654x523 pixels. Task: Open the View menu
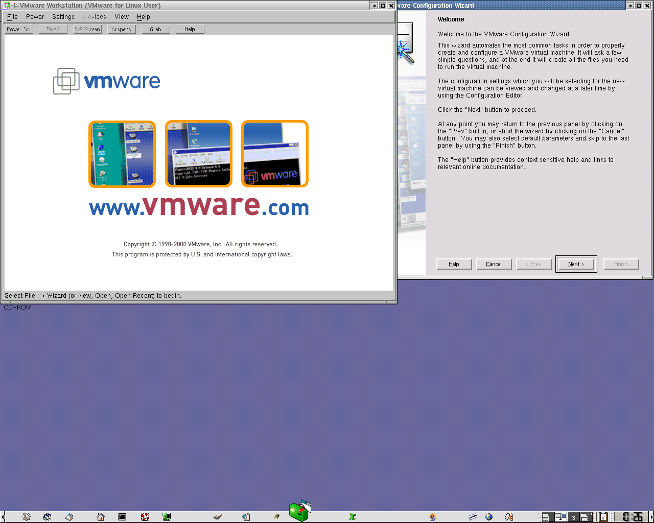[122, 17]
